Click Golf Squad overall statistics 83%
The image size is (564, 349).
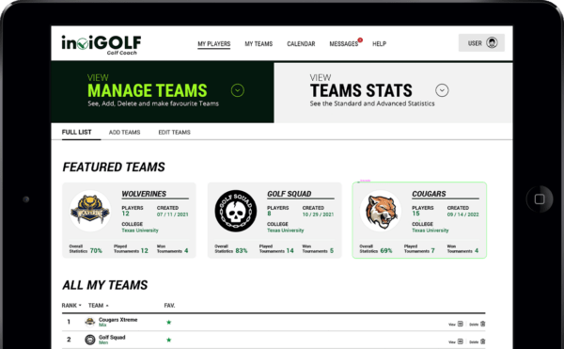tap(242, 251)
